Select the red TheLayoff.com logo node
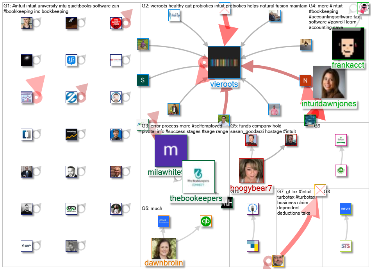This screenshot has width=371, height=269. click(116, 23)
